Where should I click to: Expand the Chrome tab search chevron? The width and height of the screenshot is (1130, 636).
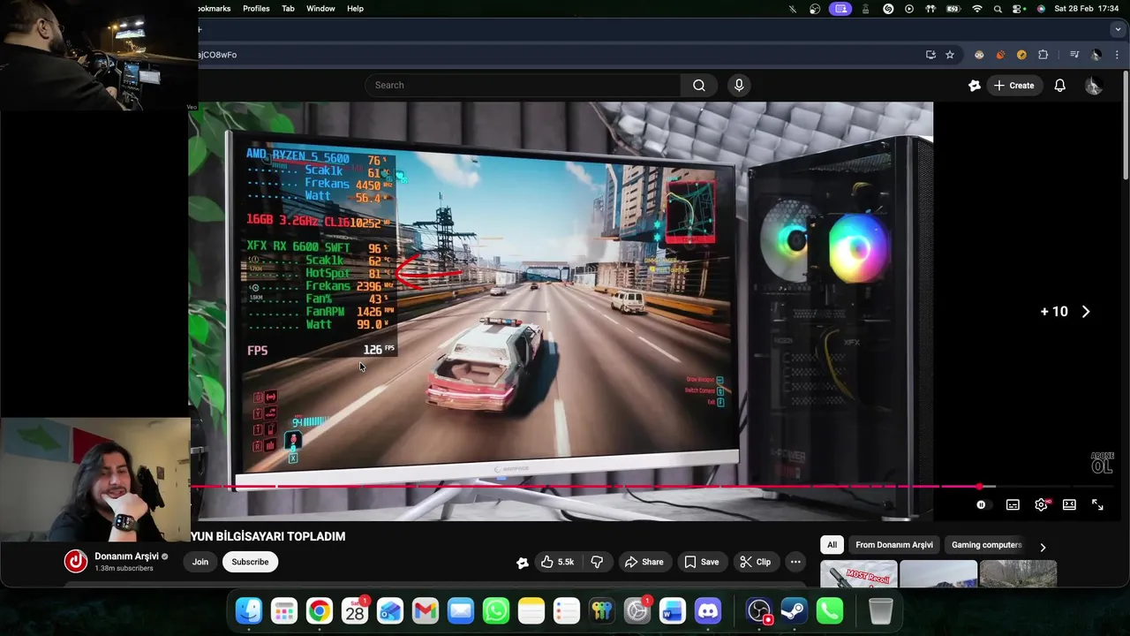(1118, 29)
